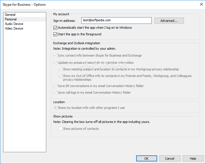
Task: Toggle Show my Out of Office info checkbox
Action: pyautogui.click(x=60, y=76)
